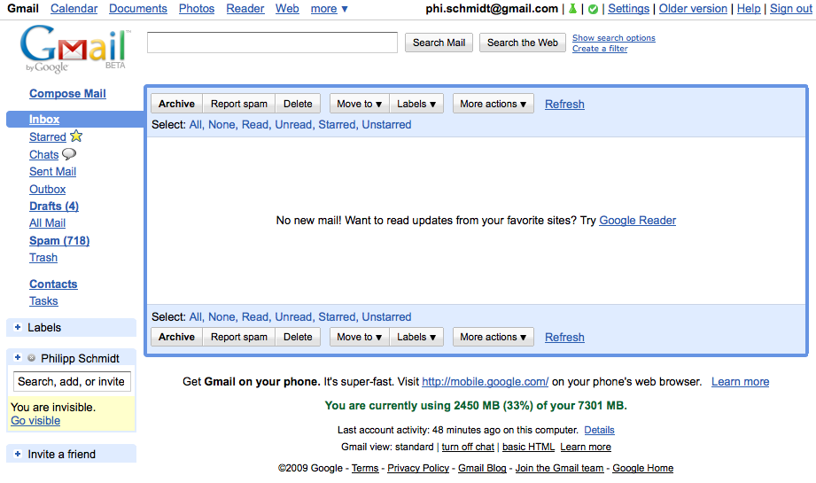Click Details for account activity
816x483 pixels.
(x=600, y=430)
